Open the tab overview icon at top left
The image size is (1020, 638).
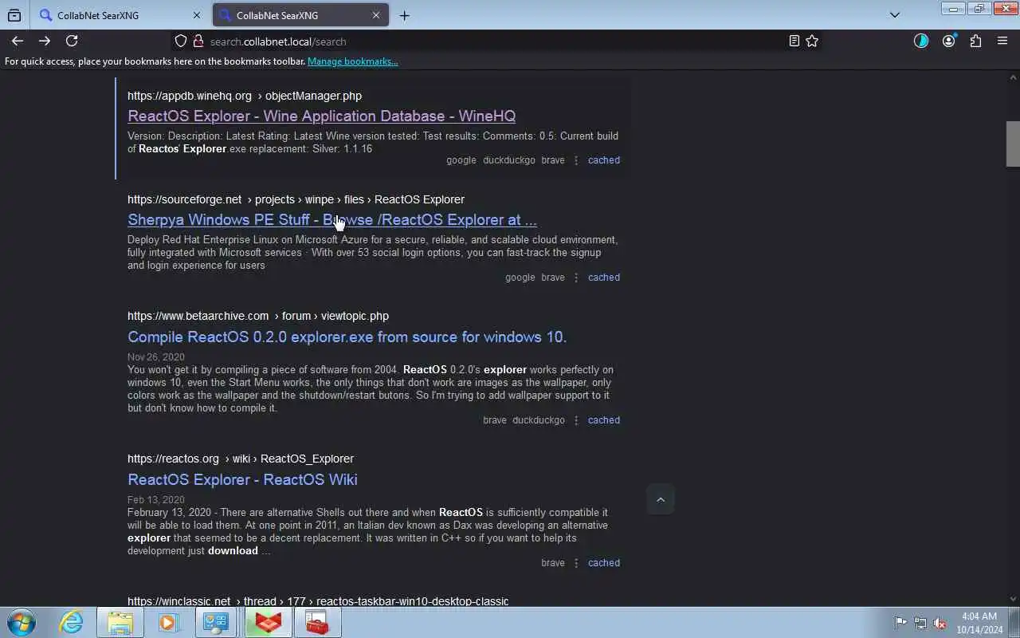(14, 15)
